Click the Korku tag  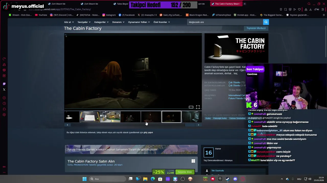pos(208,118)
